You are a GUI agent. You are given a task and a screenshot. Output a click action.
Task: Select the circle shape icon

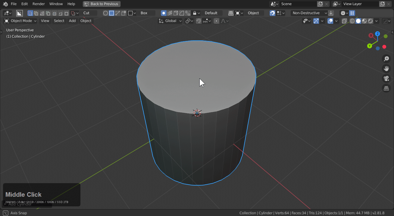click(105, 13)
